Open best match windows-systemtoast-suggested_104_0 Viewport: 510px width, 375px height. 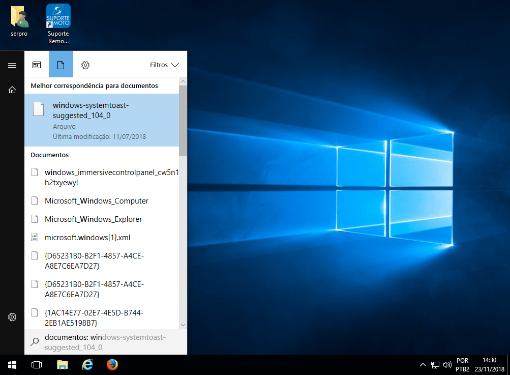coord(102,120)
